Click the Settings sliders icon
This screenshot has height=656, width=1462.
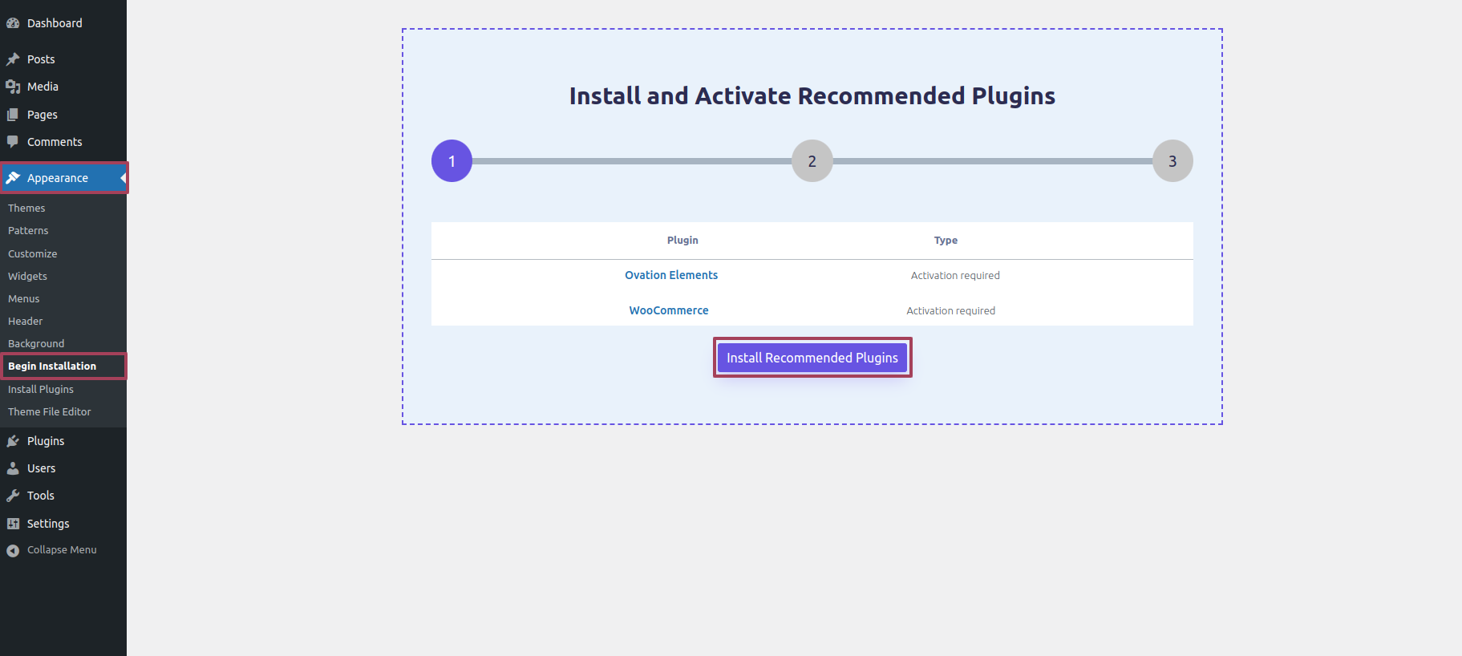13,524
